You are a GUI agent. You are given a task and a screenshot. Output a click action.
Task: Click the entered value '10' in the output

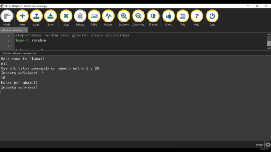point(3,78)
